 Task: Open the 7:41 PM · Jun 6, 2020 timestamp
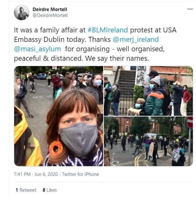(36, 174)
